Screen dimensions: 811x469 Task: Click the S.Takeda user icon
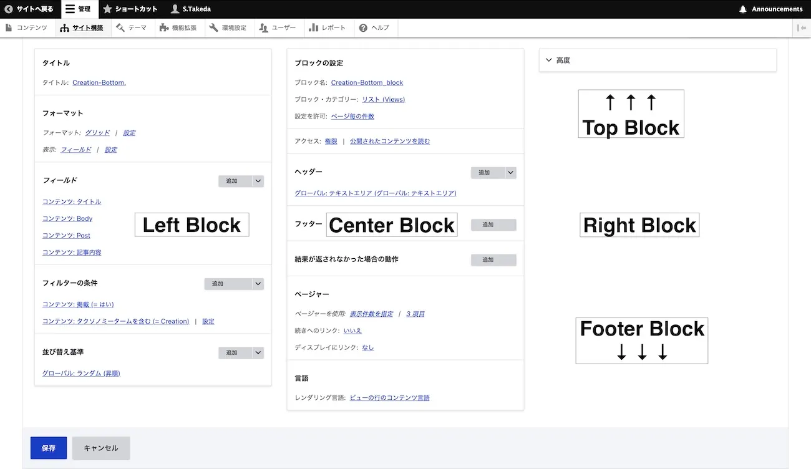(175, 9)
